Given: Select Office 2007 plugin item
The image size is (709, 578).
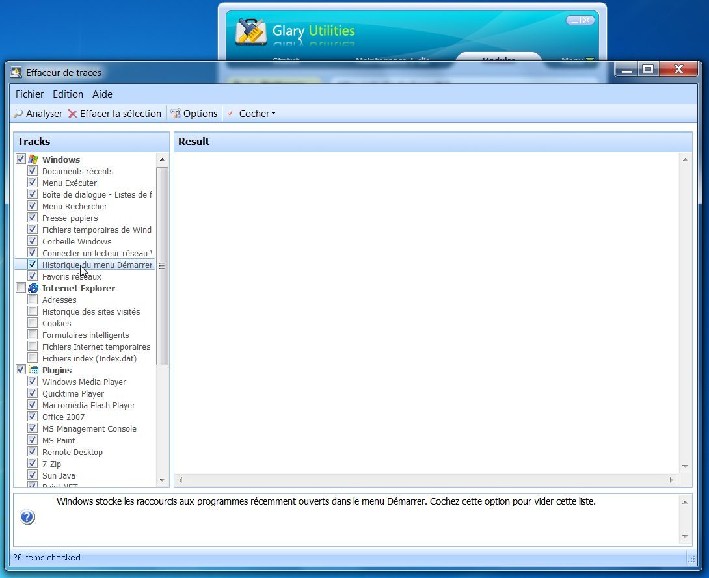Looking at the screenshot, I should [x=63, y=417].
